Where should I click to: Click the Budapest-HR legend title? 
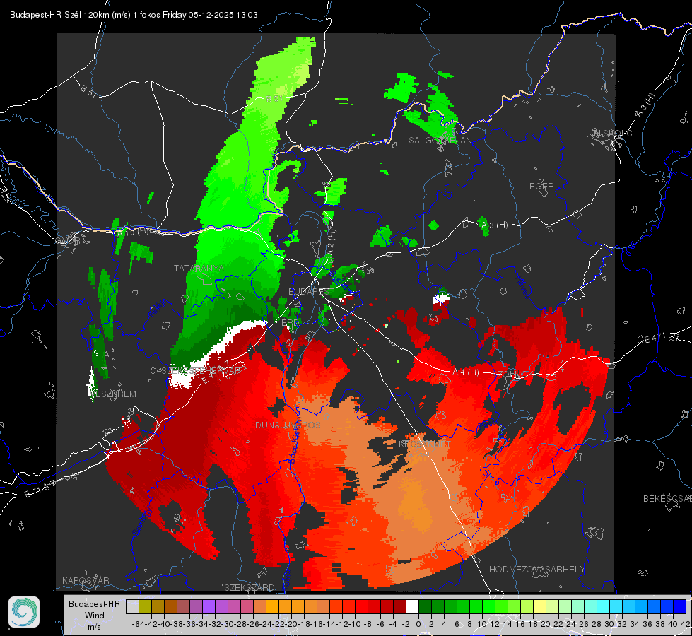tap(95, 603)
